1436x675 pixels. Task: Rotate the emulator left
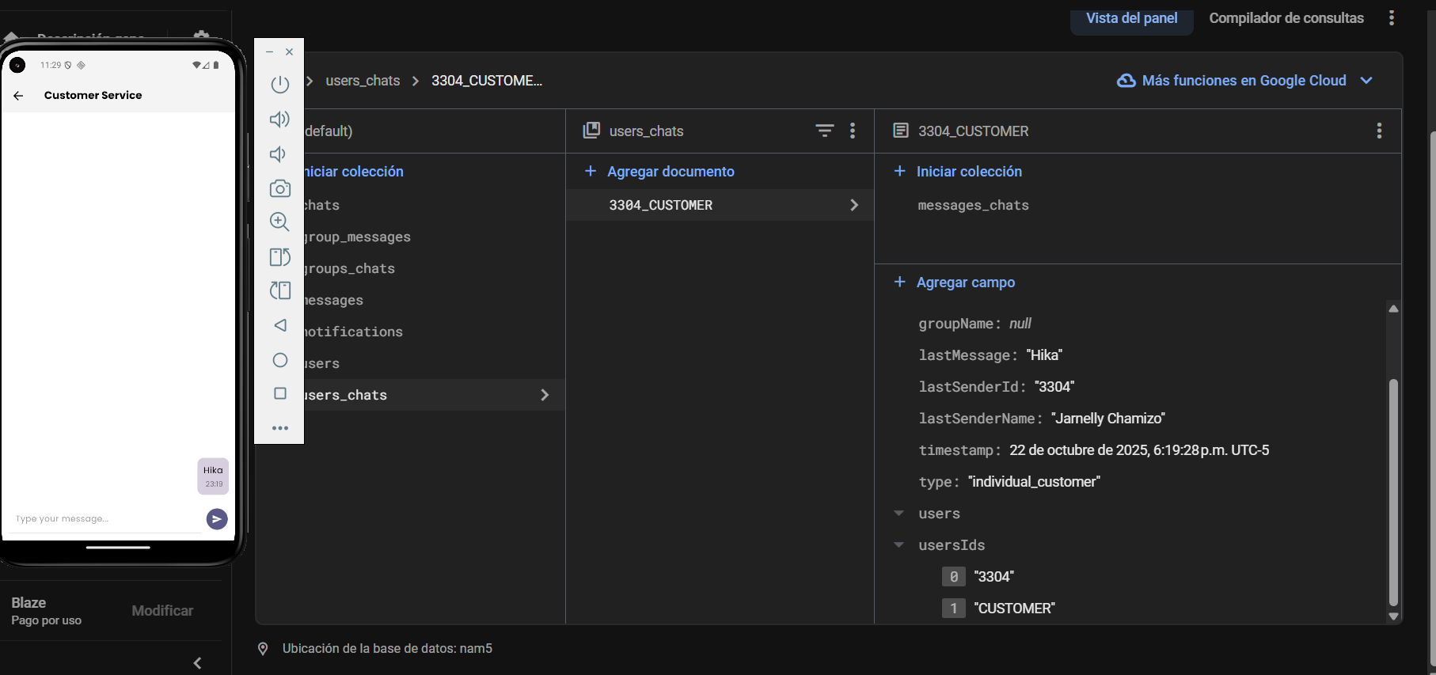click(279, 257)
